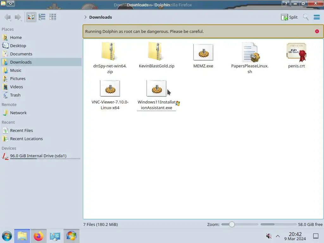
Task: Open Desktop in Places
Action: 41,46
